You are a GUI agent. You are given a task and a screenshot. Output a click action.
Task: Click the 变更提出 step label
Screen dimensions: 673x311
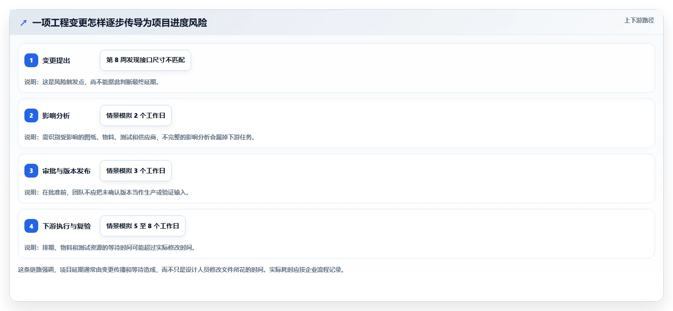coord(56,60)
